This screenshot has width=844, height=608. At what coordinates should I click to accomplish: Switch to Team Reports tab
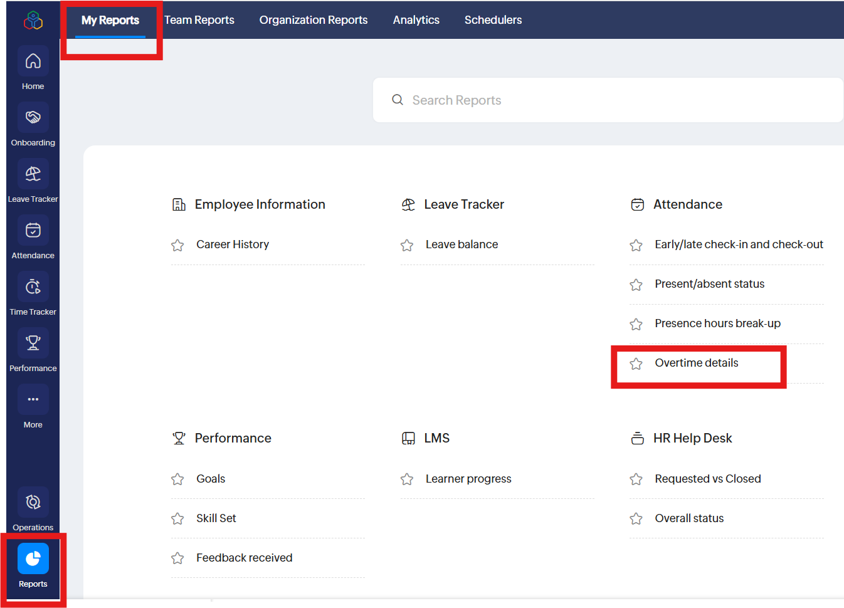(199, 20)
